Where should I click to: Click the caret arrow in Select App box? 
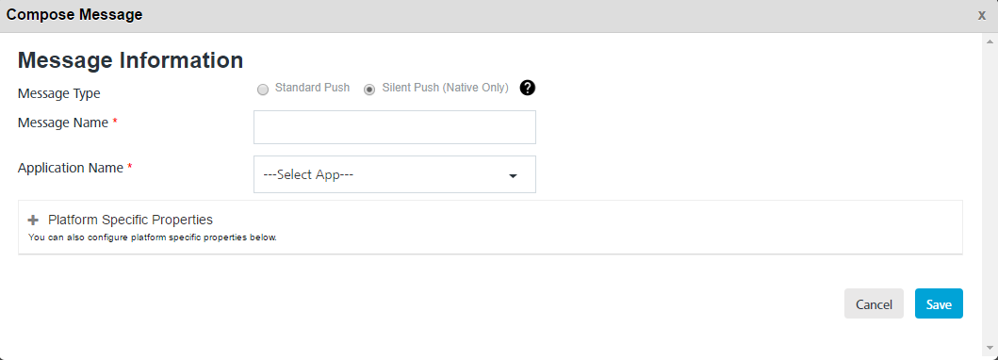(513, 176)
